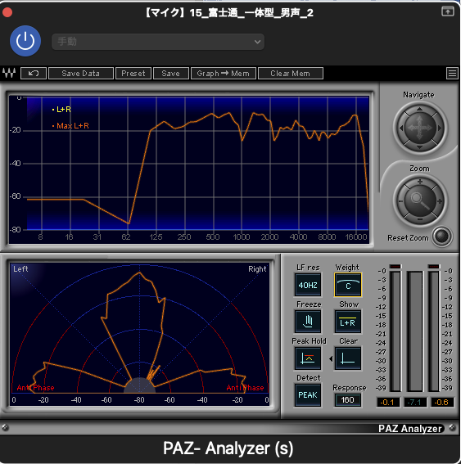Click the Max L+R legend label

[73, 126]
